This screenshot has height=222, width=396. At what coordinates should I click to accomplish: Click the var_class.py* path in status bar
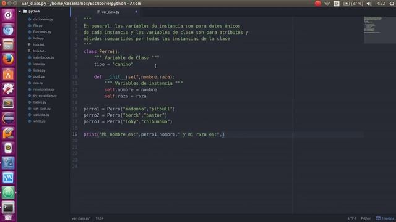(x=81, y=218)
